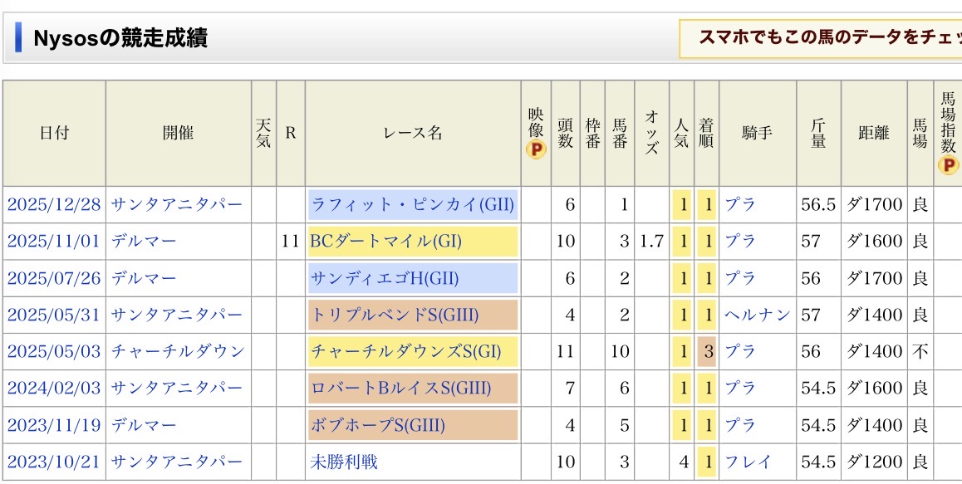This screenshot has width=962, height=484.
Task: Open the BCダートマイル(GI) race link
Action: [x=385, y=242]
